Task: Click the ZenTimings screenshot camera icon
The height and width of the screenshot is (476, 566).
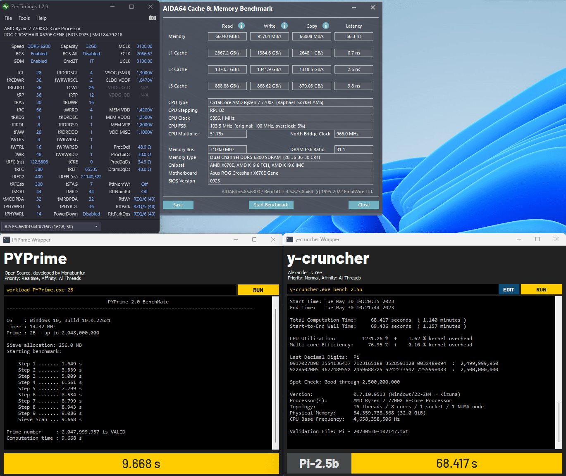Action: (153, 18)
